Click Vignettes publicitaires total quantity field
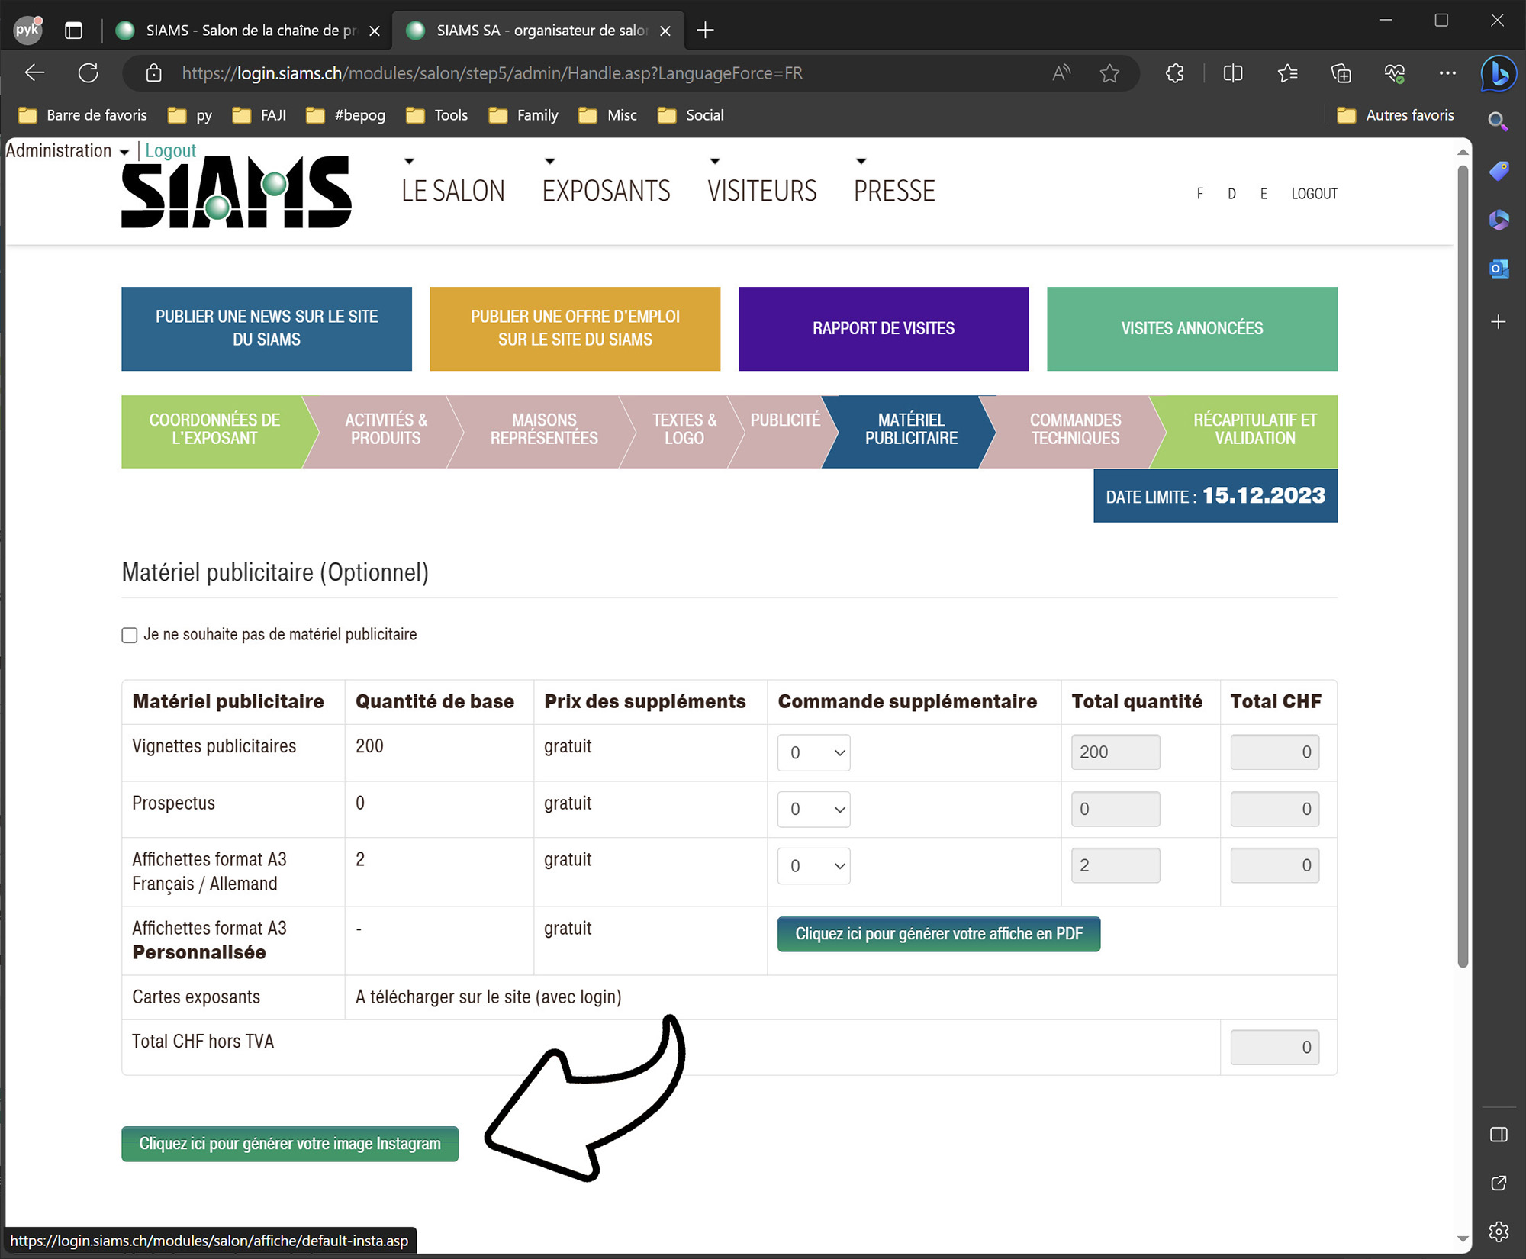This screenshot has width=1526, height=1259. [1116, 752]
